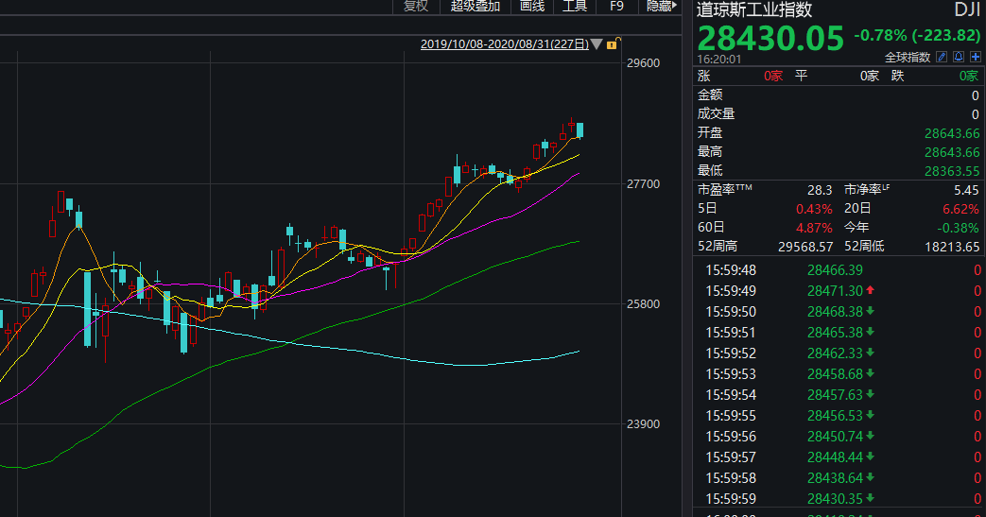
Task: Select the 15:59:59 tick price 28430.35
Action: pos(835,499)
